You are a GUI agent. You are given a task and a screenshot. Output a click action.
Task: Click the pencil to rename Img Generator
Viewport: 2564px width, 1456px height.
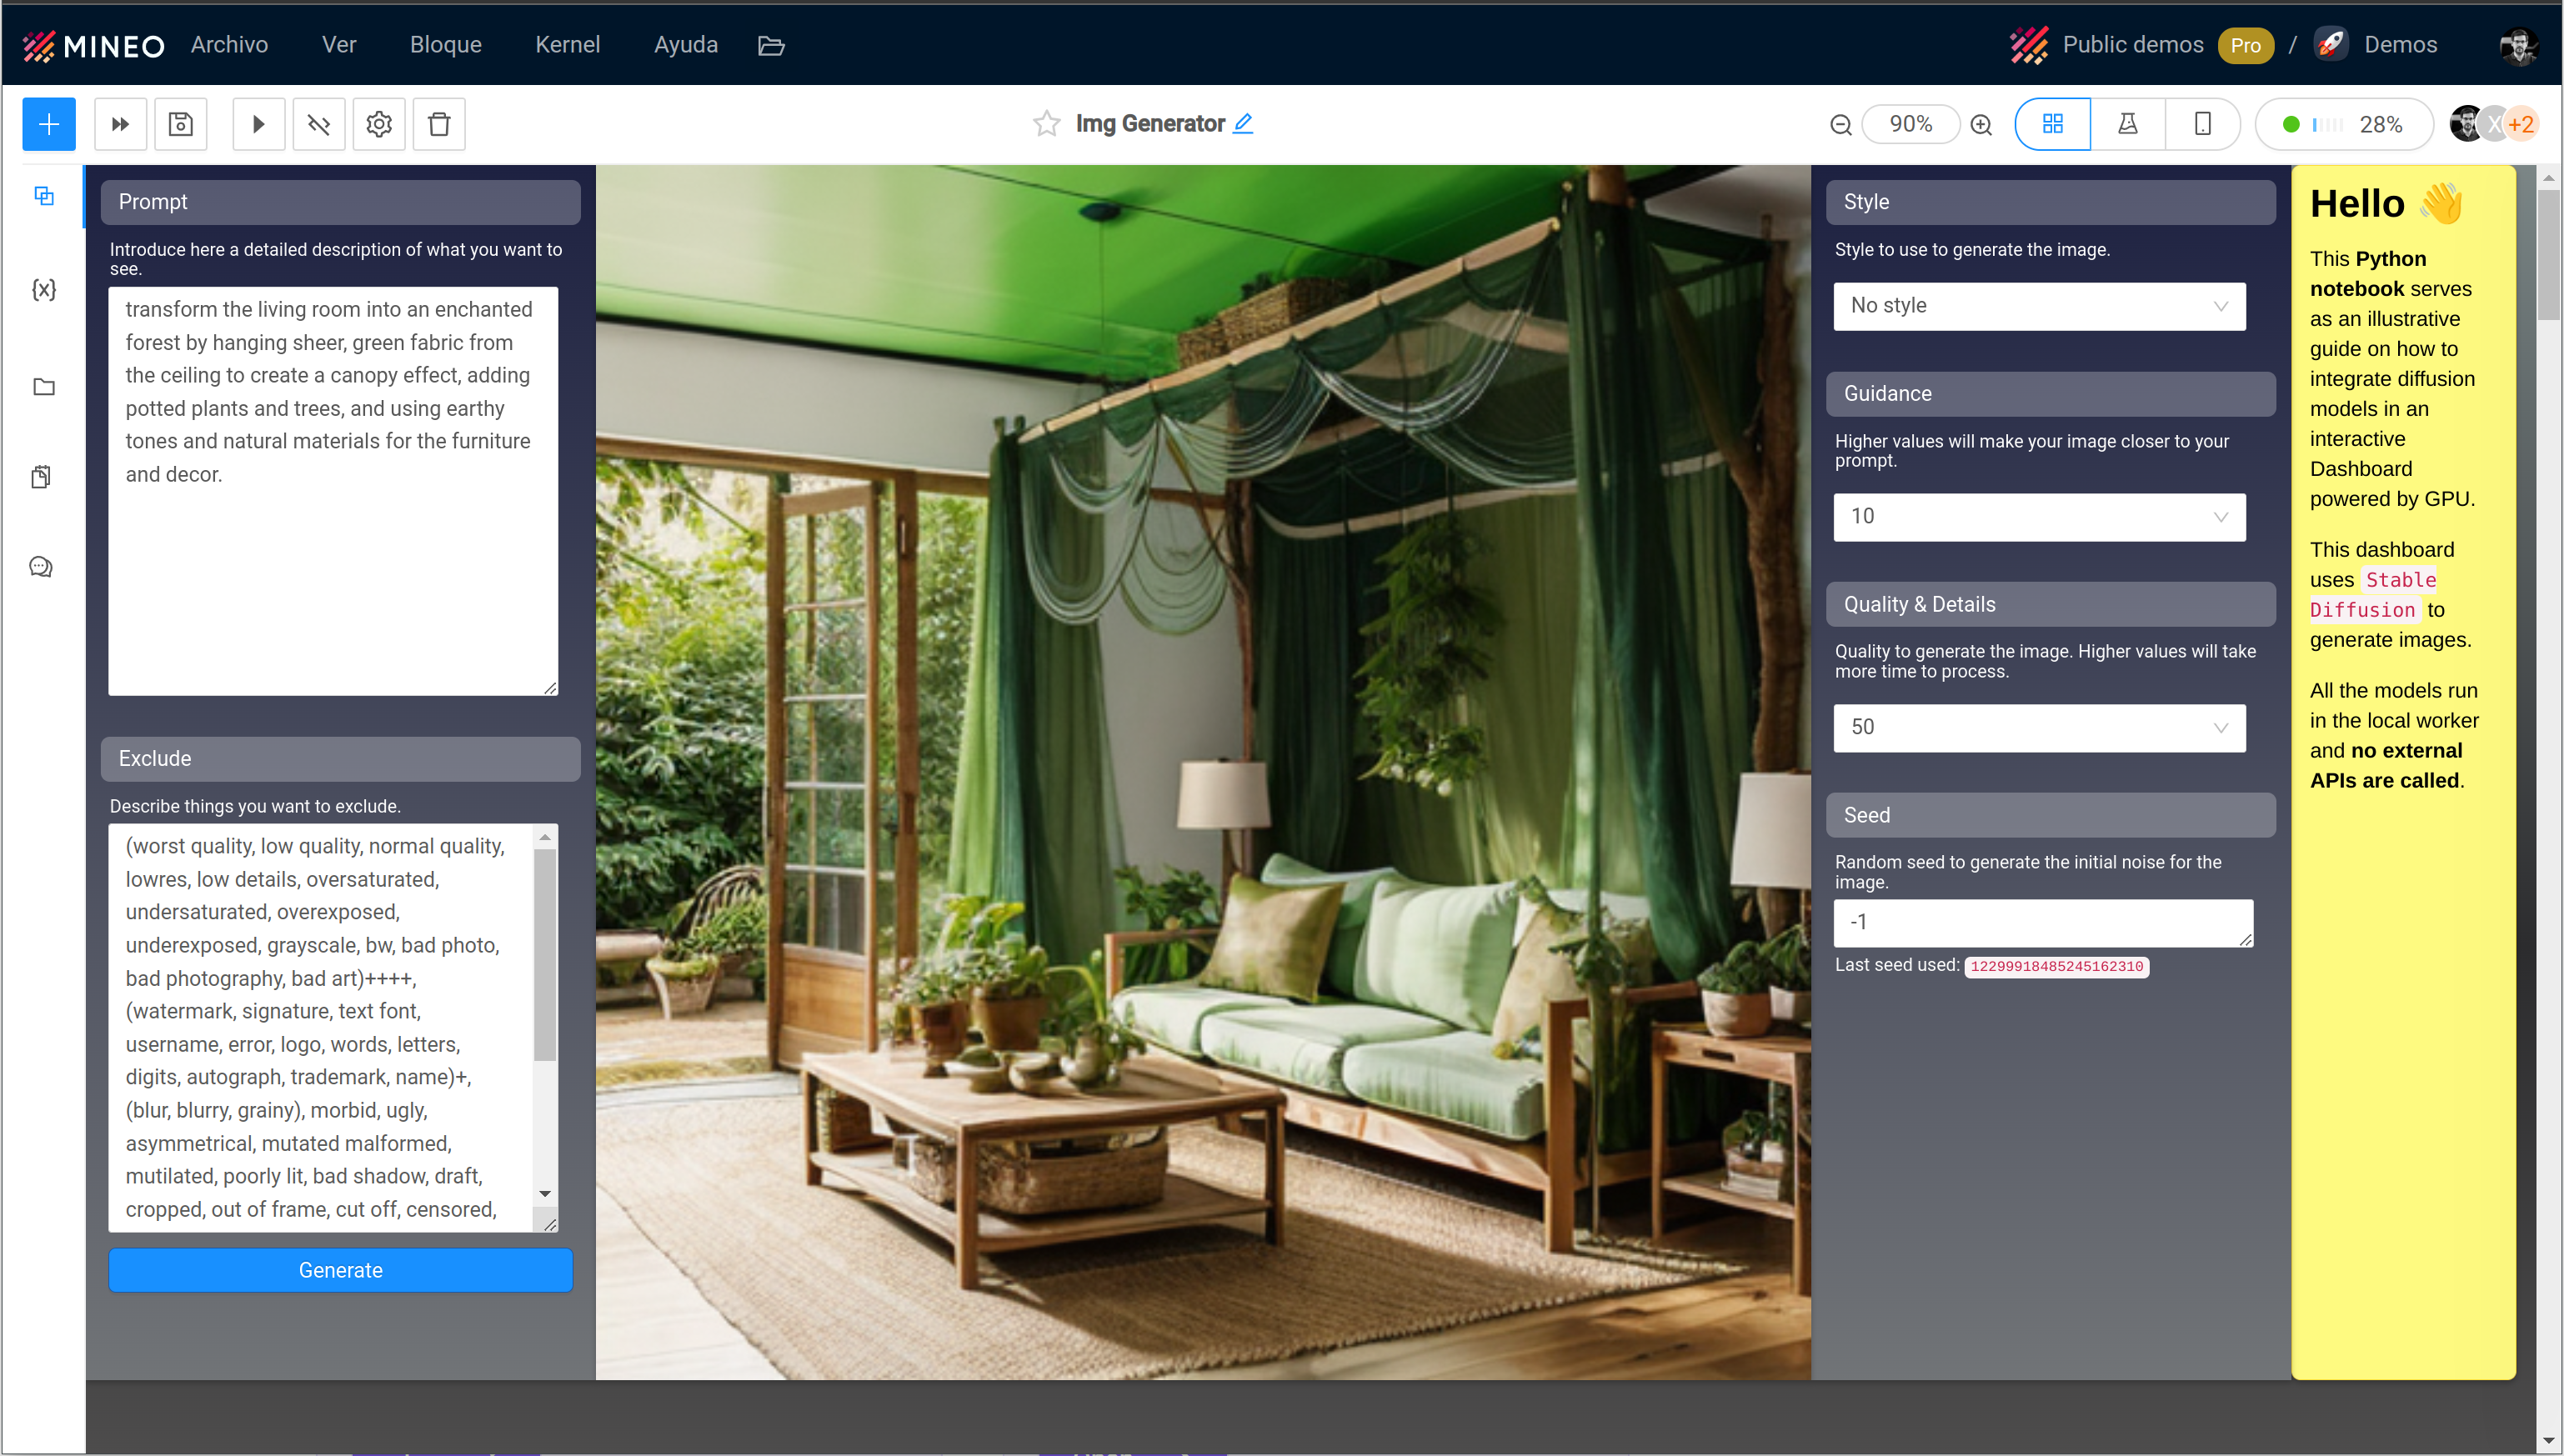tap(1243, 123)
